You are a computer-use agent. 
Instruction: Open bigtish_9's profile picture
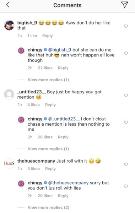[x=9, y=25]
